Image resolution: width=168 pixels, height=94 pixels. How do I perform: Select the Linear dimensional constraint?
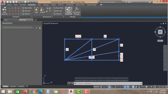(36, 10)
